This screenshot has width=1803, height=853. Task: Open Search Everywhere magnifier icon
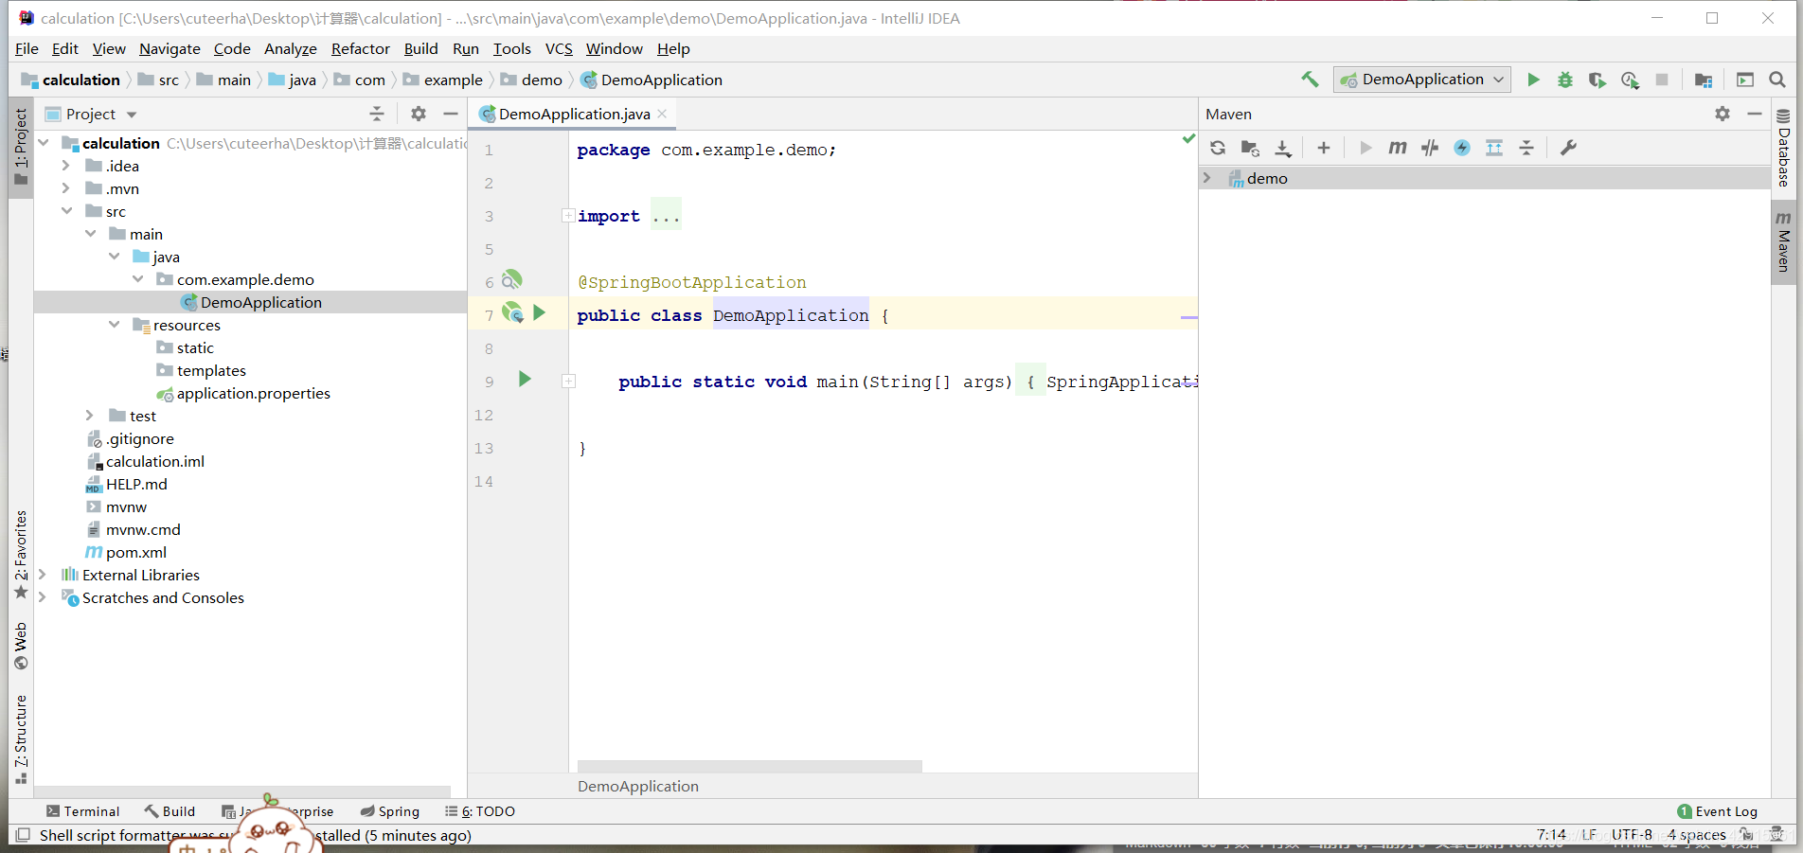pos(1777,80)
